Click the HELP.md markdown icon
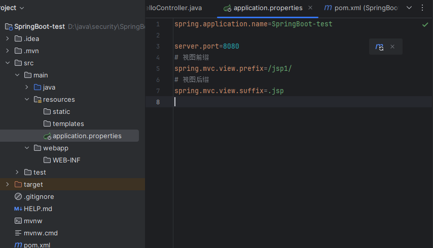The image size is (433, 248). (x=18, y=209)
